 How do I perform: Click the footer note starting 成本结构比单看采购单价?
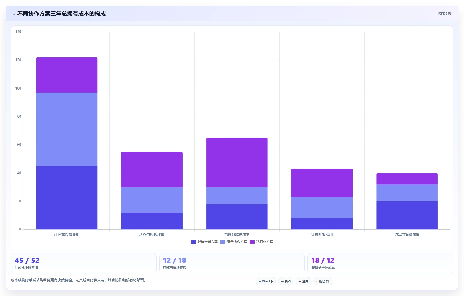(x=78, y=280)
